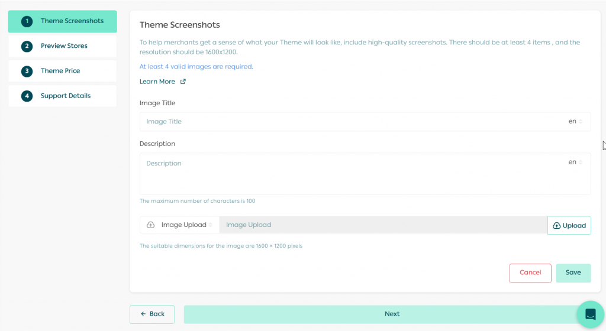Click the step 2 number circle icon
Image resolution: width=606 pixels, height=331 pixels.
[x=27, y=46]
